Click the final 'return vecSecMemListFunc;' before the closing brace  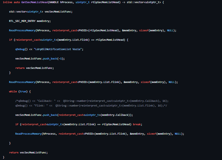(x=28, y=152)
